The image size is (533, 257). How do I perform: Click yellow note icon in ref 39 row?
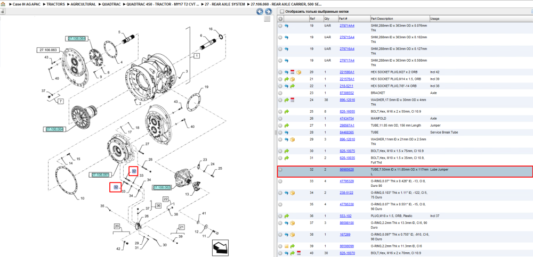click(x=287, y=246)
